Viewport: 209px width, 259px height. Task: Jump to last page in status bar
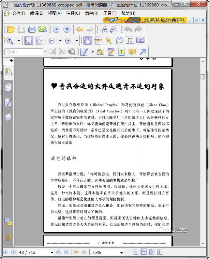66,252
